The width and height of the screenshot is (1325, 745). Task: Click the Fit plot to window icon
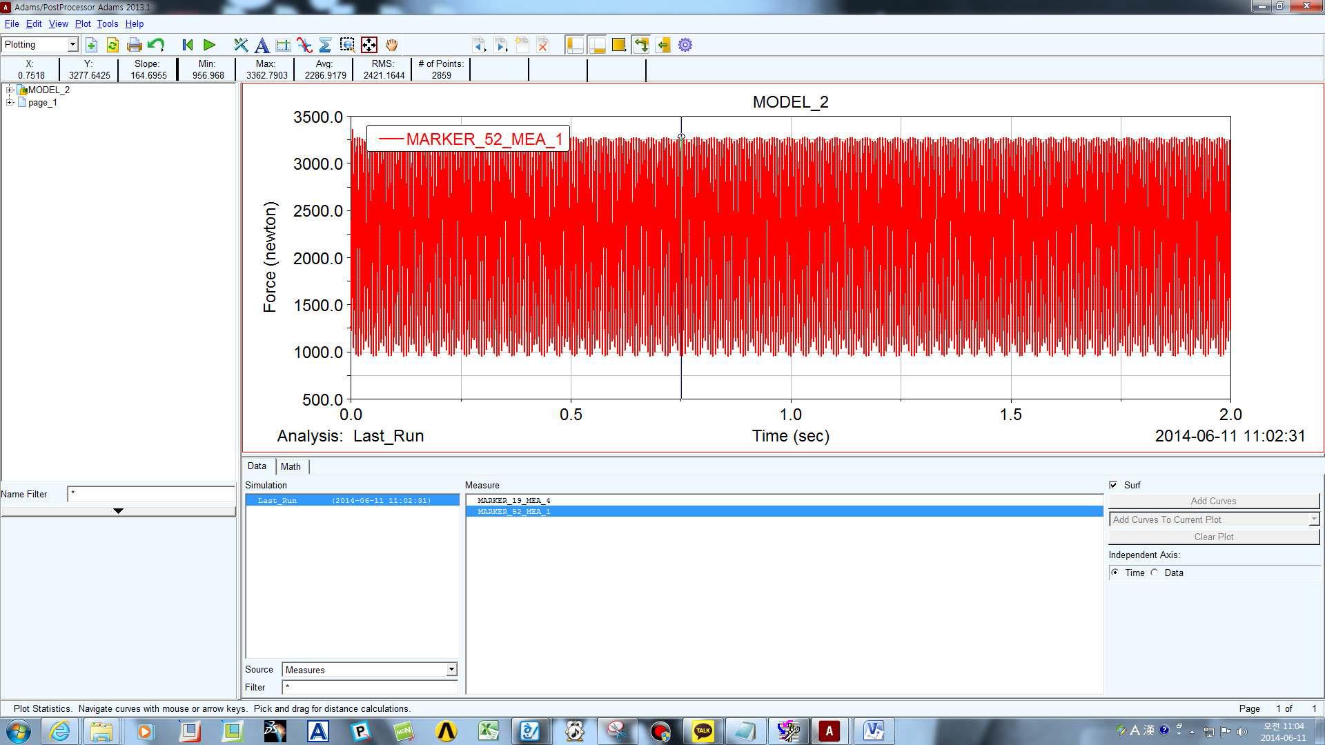click(x=369, y=46)
